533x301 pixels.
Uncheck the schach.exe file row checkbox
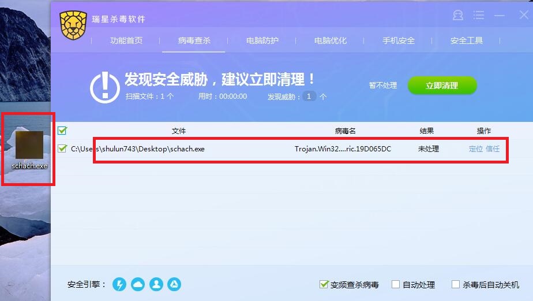tap(62, 149)
